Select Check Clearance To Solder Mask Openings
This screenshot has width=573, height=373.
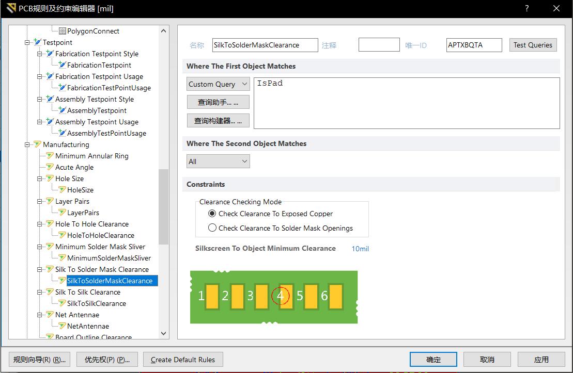tap(212, 228)
